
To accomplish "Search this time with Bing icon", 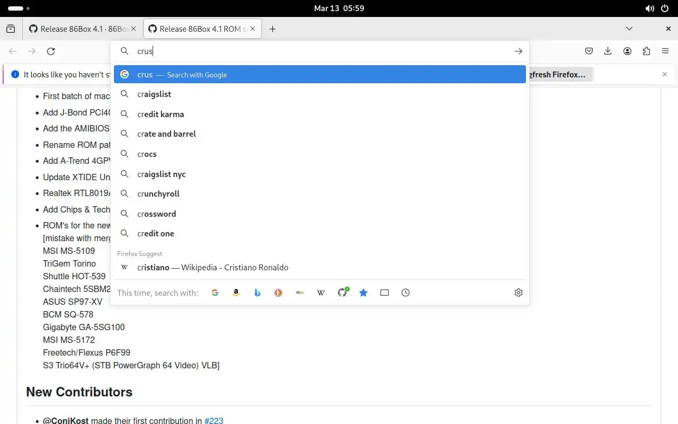I will pyautogui.click(x=257, y=293).
